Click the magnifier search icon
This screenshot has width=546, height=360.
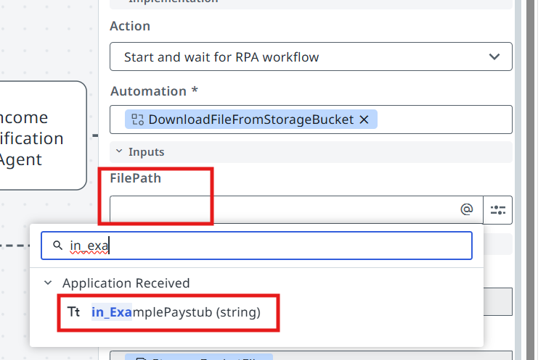57,246
